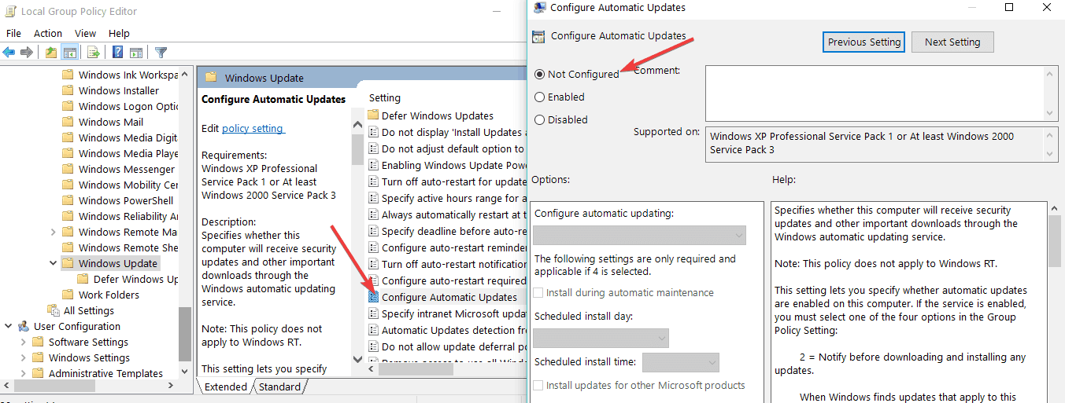Open Help via the question mark icon
Viewport: 1065px width, 403px height.
coord(117,53)
